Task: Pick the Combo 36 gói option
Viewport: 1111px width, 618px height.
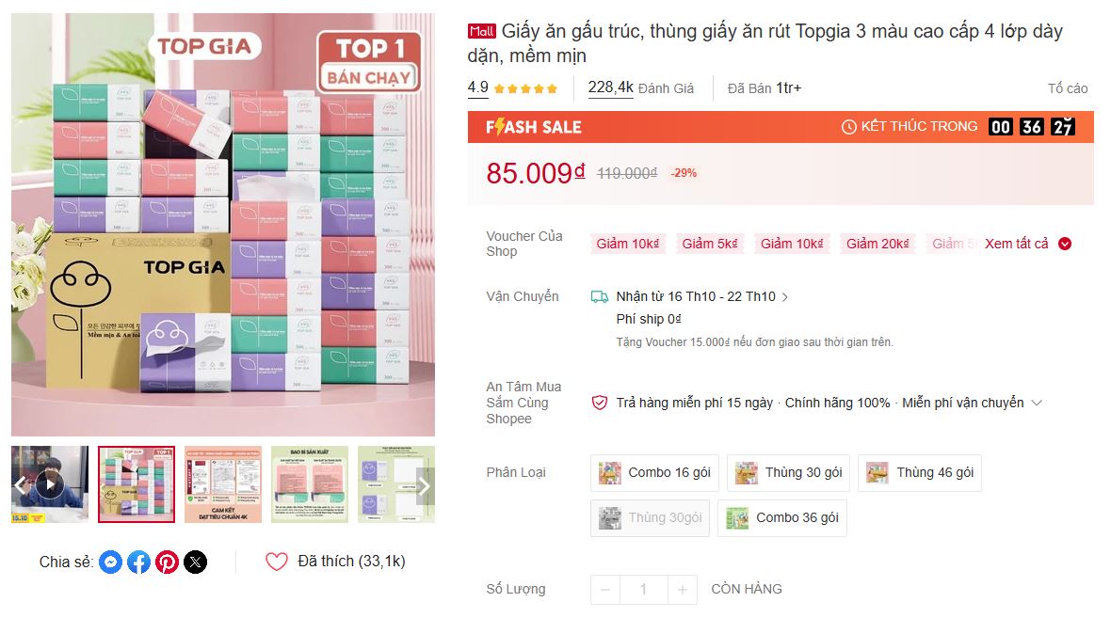Action: pyautogui.click(x=781, y=517)
